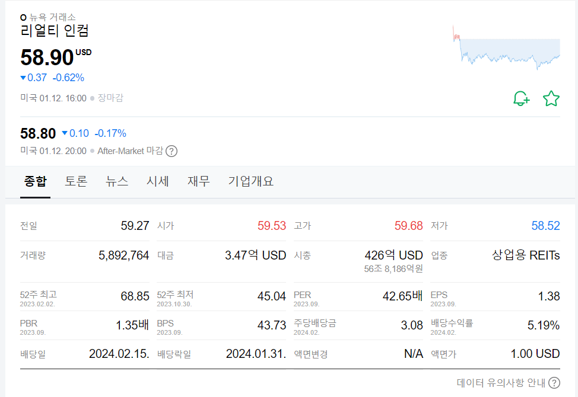
Task: Open the help icon next to 데이터 유의사항 안내
Action: point(554,383)
